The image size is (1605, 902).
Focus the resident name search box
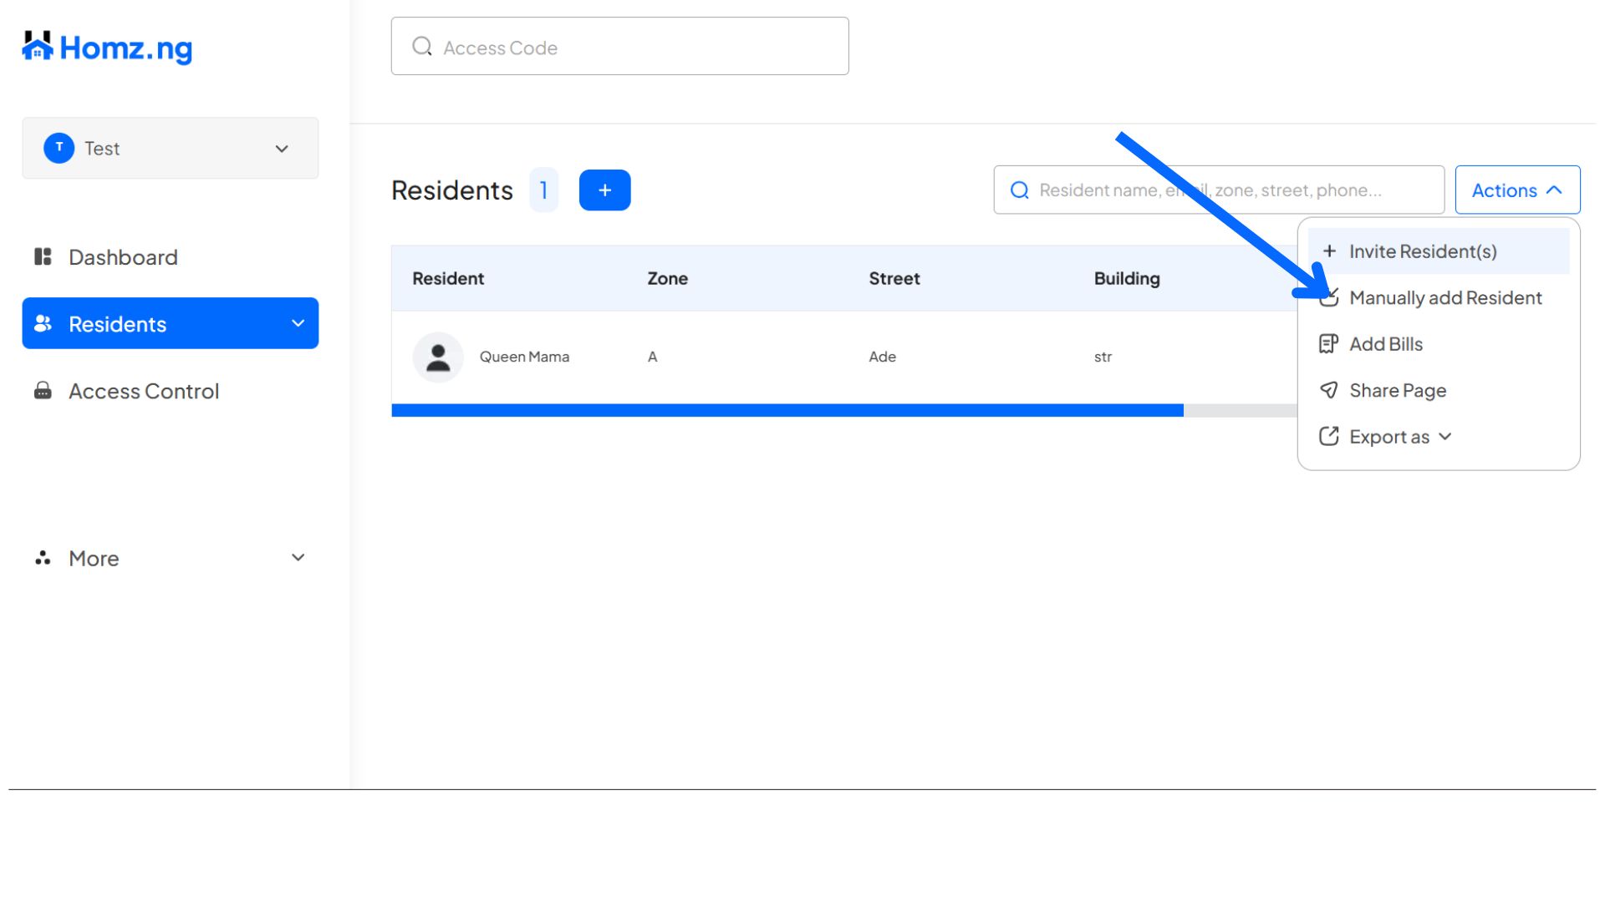click(x=1219, y=190)
